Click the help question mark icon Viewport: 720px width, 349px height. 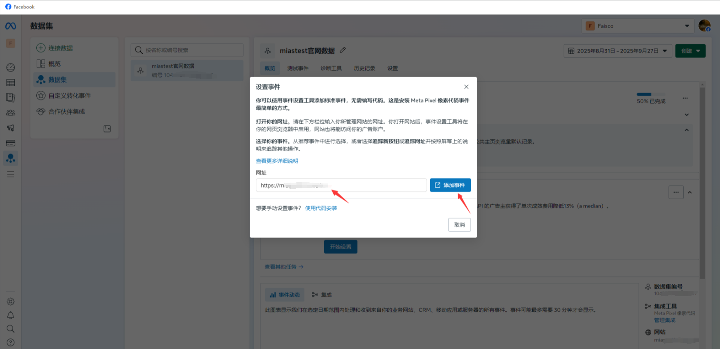[11, 342]
